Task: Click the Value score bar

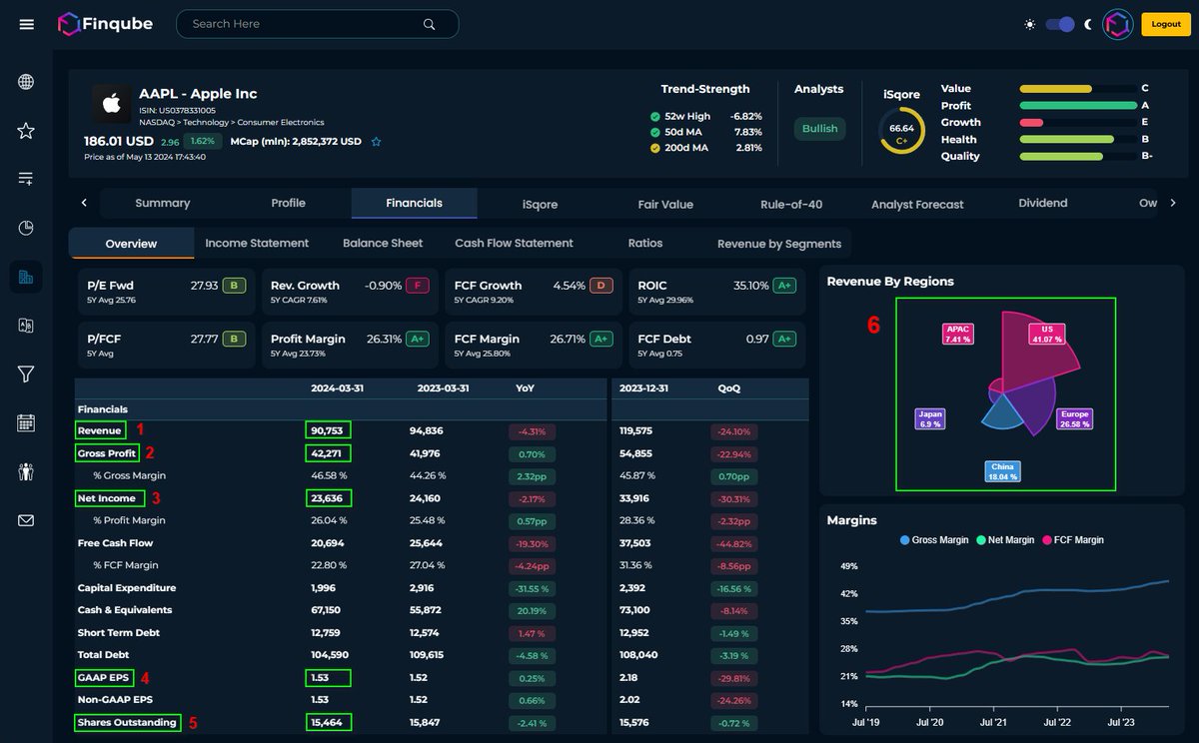Action: click(x=1078, y=89)
